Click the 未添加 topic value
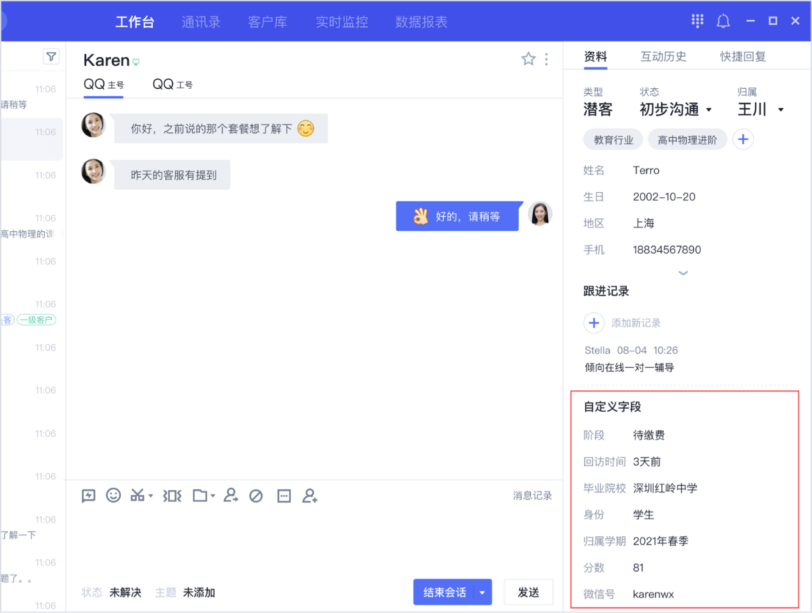 [x=199, y=593]
